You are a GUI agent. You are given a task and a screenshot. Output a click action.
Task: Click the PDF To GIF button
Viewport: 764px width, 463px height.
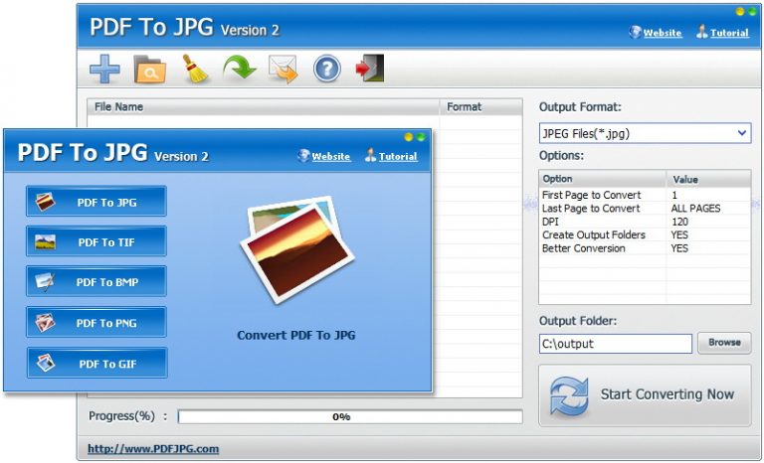click(x=96, y=364)
